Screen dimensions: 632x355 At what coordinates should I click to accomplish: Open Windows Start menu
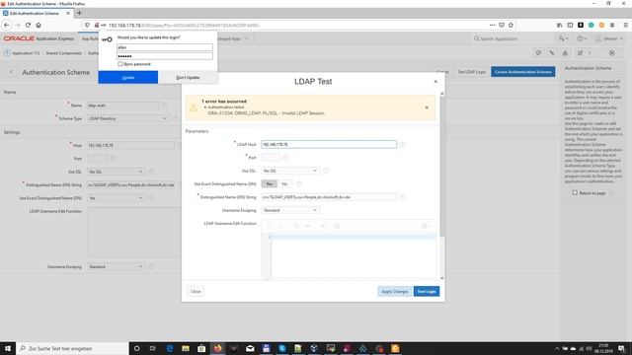tap(8, 348)
